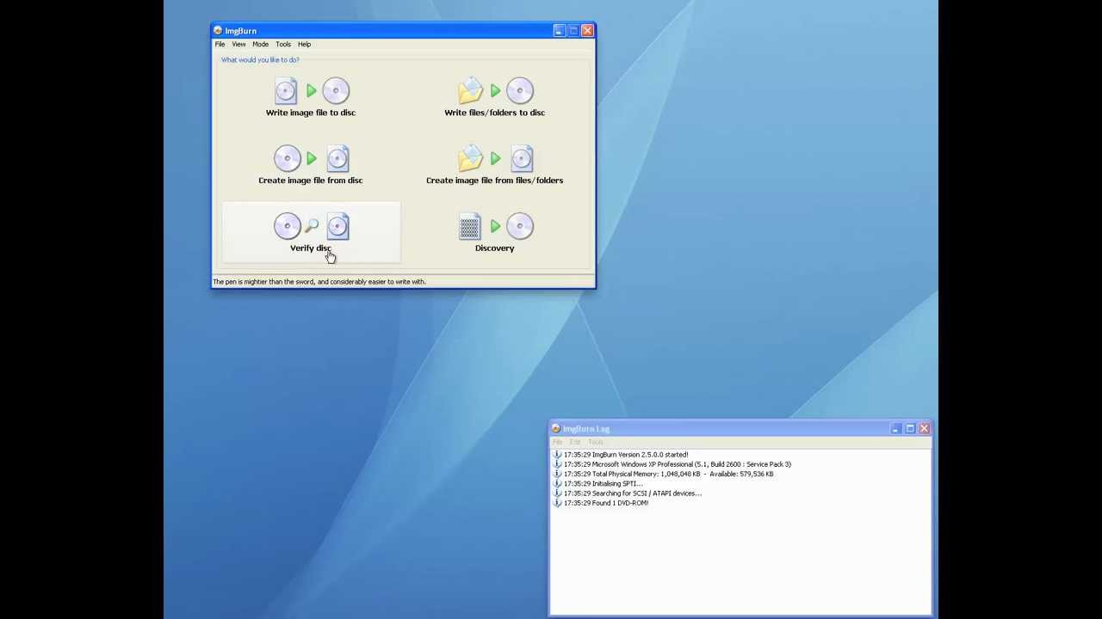Open the View menu in ImgBurn
This screenshot has width=1102, height=619.
tap(238, 44)
